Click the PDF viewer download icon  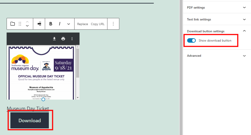(x=54, y=39)
